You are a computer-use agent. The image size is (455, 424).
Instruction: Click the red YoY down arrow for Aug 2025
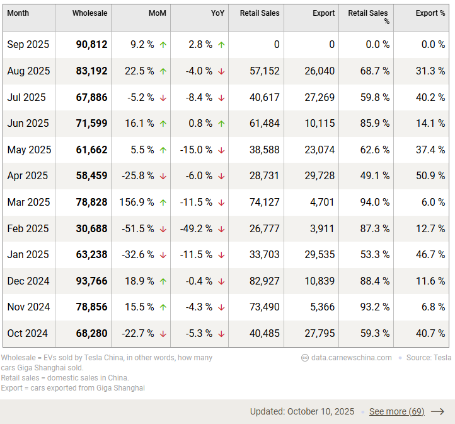pyautogui.click(x=221, y=71)
